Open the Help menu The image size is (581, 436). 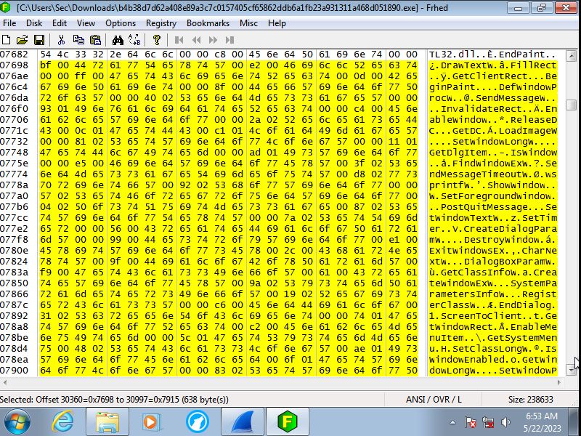click(277, 23)
